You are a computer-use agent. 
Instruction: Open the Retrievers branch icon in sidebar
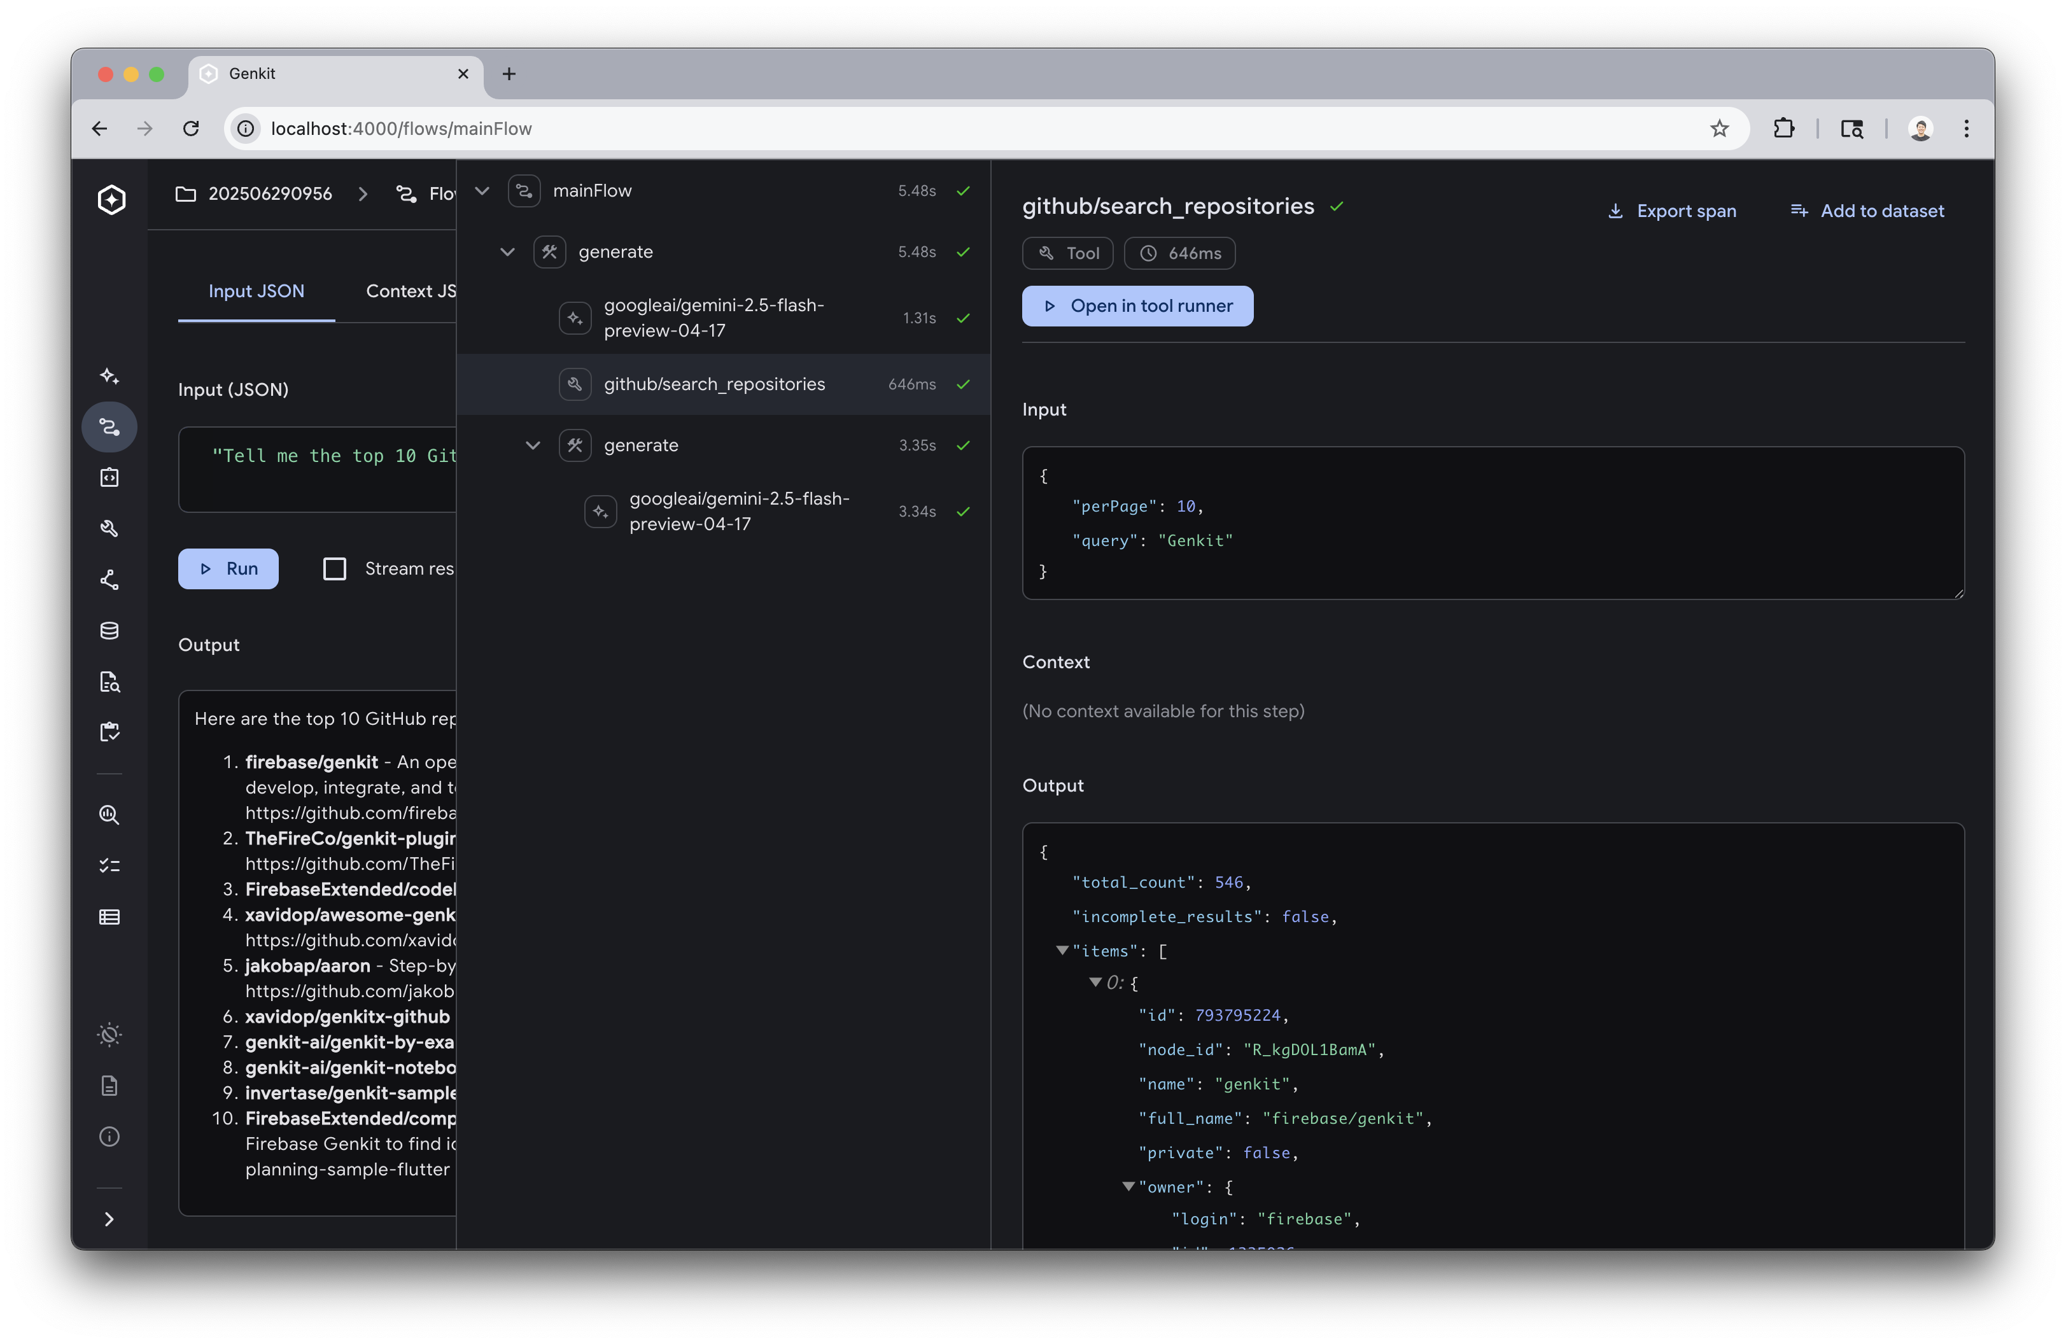point(109,580)
